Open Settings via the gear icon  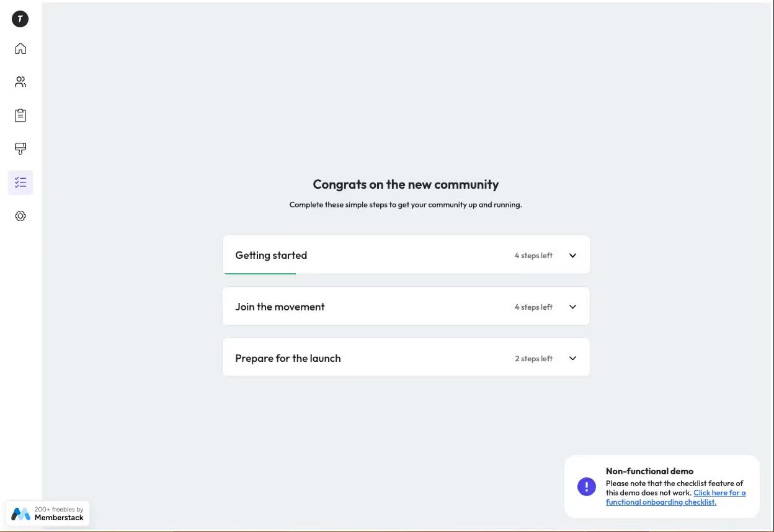[x=20, y=215]
